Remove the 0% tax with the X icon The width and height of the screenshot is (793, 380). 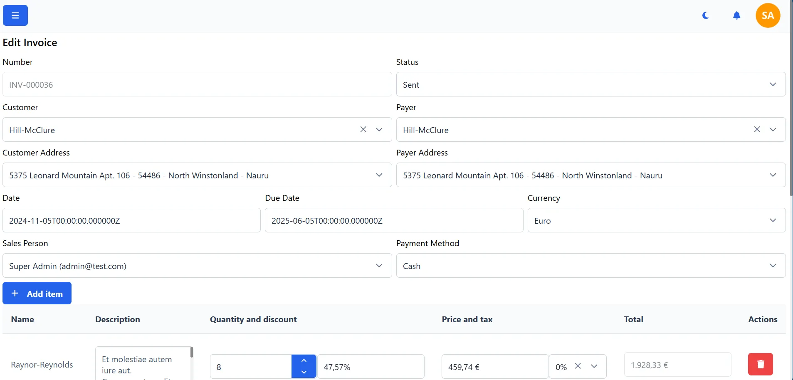[578, 366]
